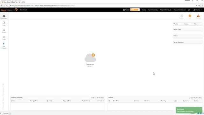
Task: Close the Live Clone browser tab
Action: 19,2
